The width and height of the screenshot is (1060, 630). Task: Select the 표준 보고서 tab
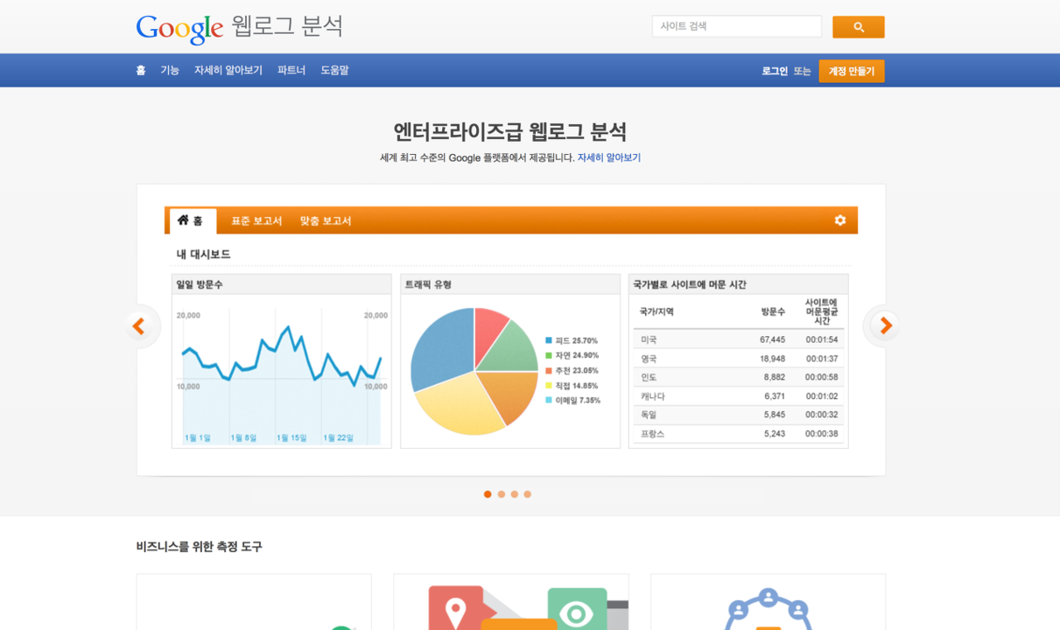click(x=256, y=221)
